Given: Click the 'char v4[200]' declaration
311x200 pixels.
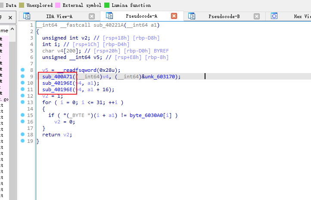Looking at the screenshot, I should click(62, 51).
